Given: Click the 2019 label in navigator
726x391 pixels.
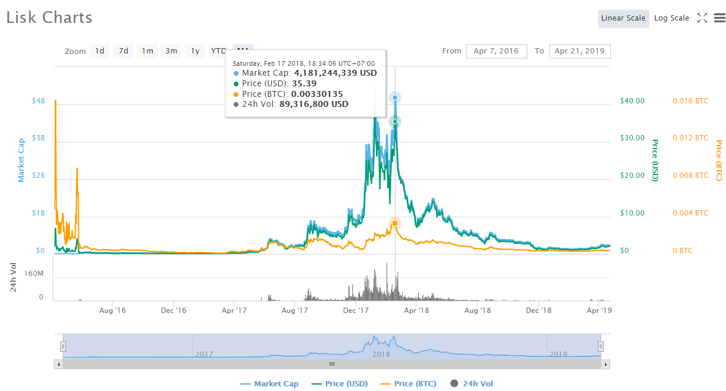Looking at the screenshot, I should 558,354.
